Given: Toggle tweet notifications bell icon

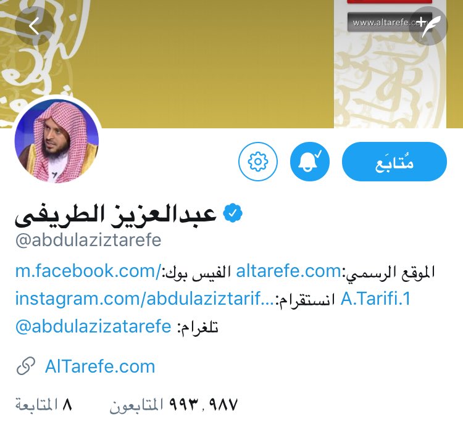Looking at the screenshot, I should (x=310, y=162).
